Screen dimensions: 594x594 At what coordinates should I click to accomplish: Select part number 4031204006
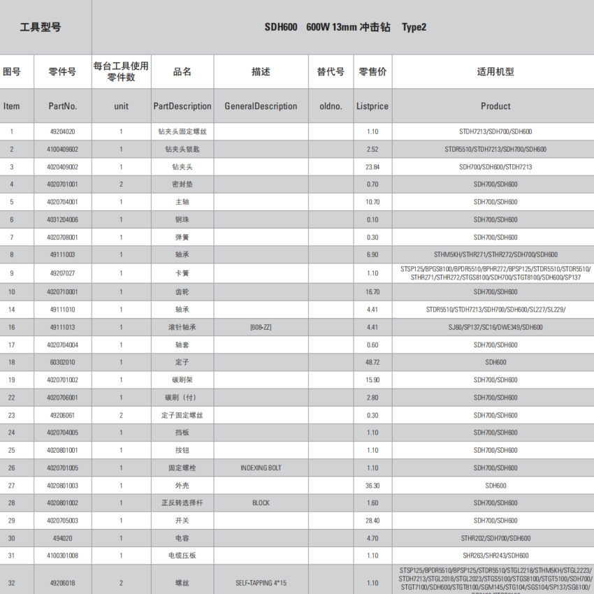tap(62, 219)
